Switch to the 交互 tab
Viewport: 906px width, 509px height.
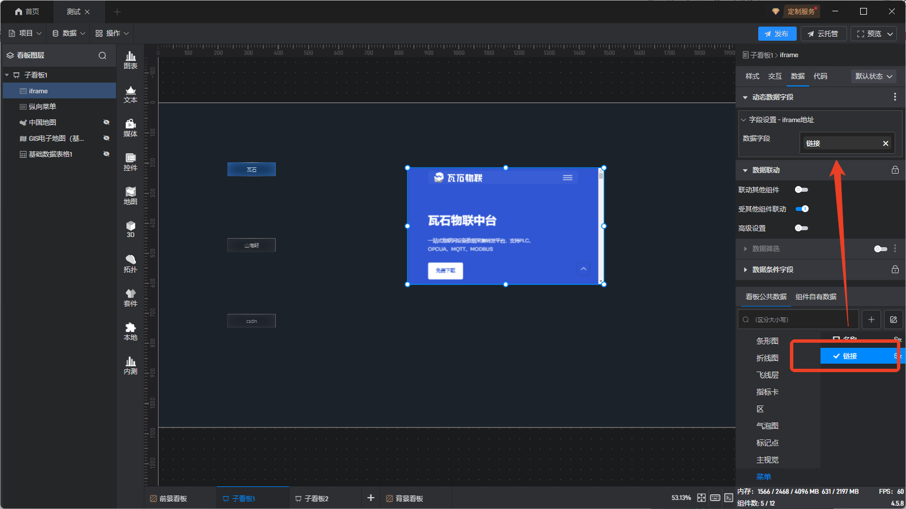(x=775, y=76)
